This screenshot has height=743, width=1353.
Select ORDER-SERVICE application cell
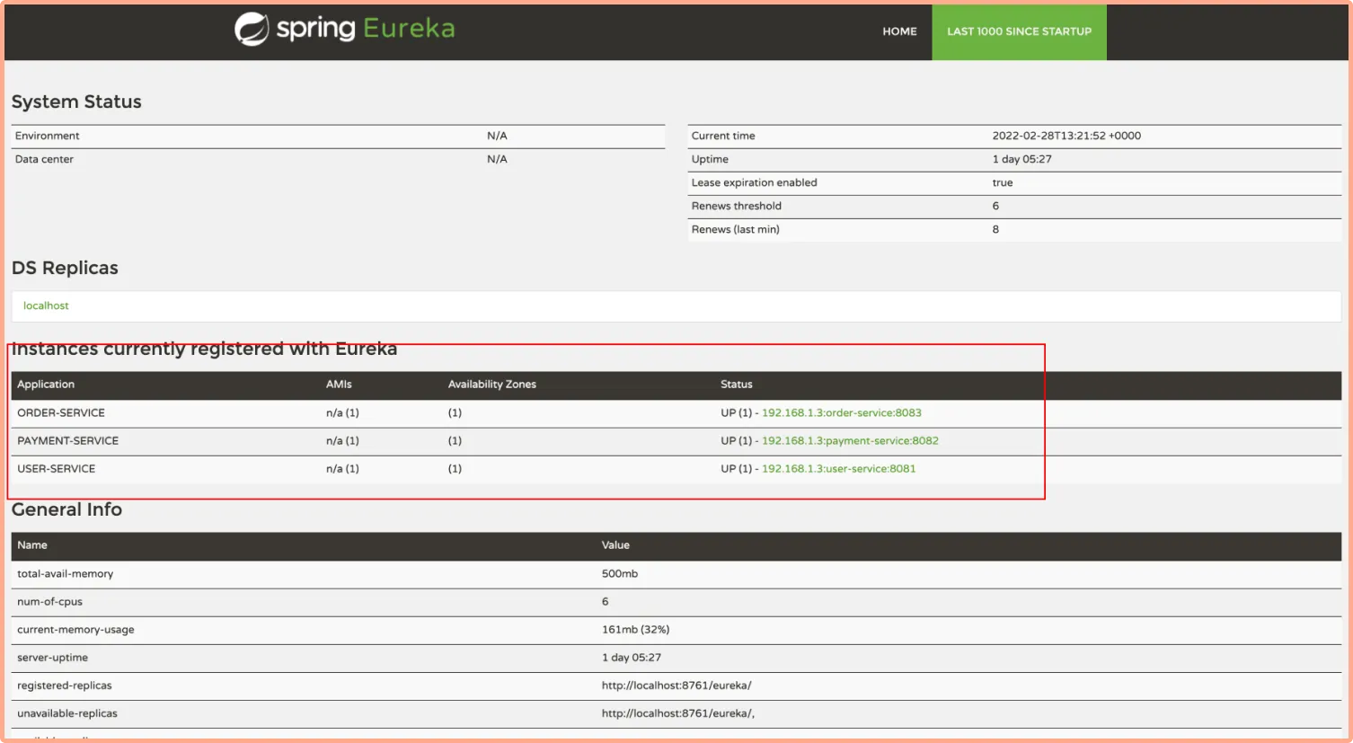point(61,412)
